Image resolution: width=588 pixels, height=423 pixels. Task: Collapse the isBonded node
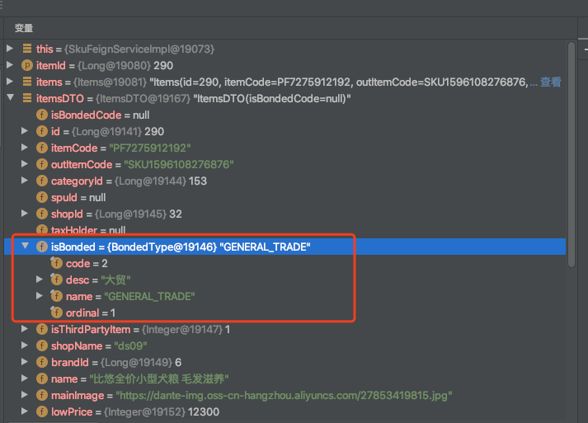(25, 247)
